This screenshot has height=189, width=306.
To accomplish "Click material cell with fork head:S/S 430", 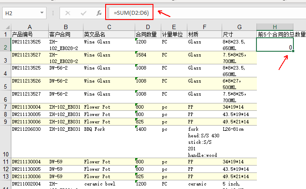I will (x=204, y=142).
